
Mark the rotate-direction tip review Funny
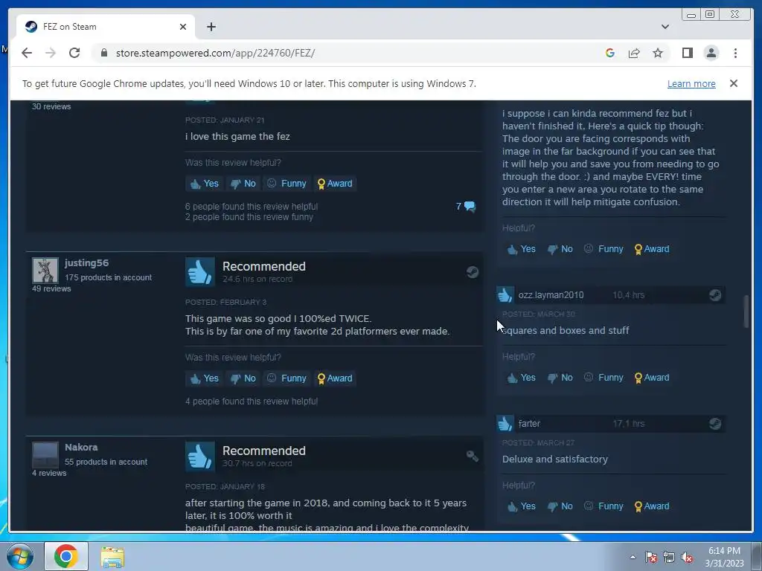(603, 249)
